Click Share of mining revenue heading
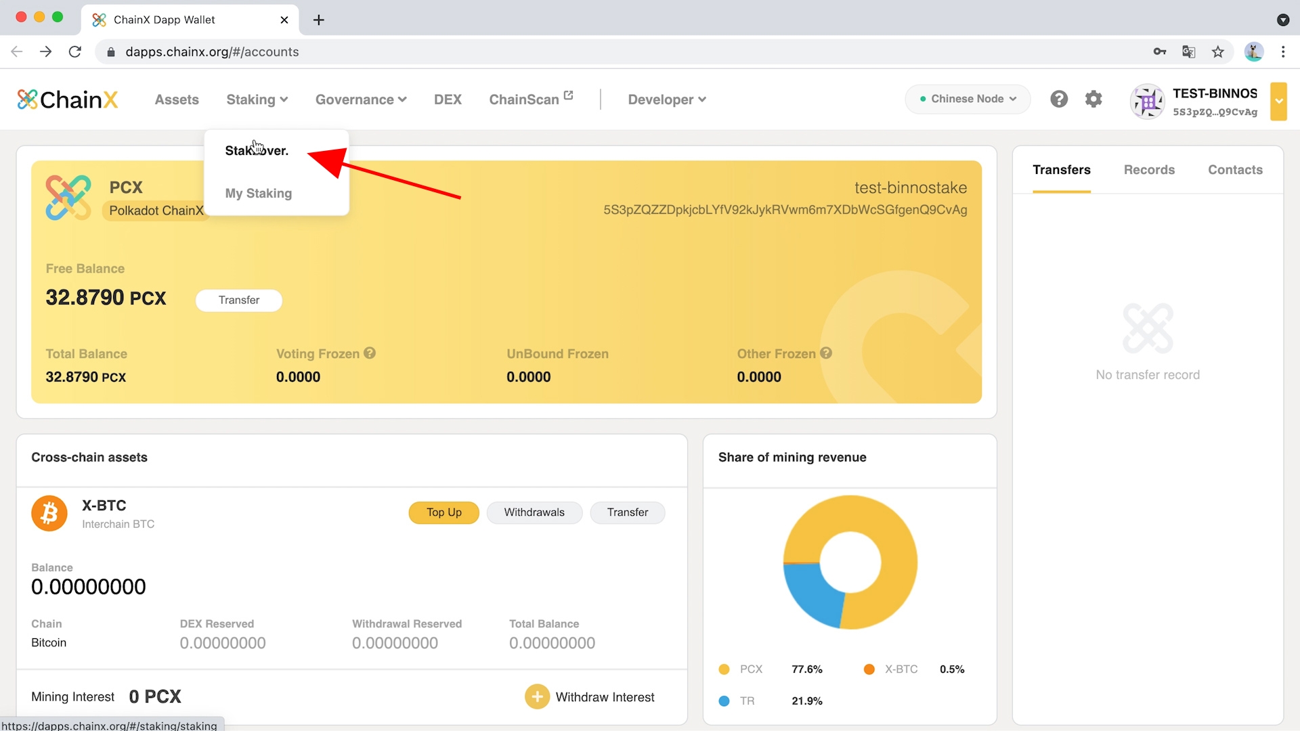 792,458
